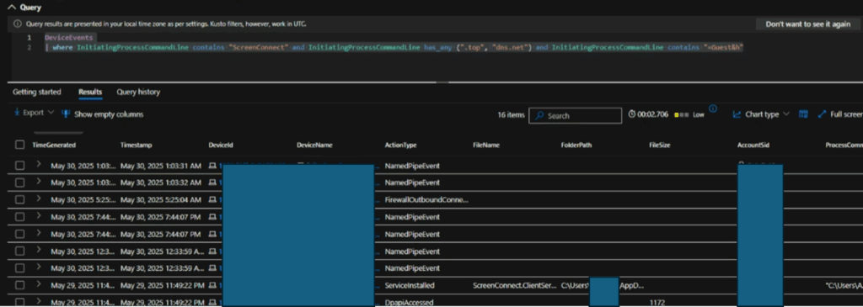Switch to the Query history tab
This screenshot has height=307, width=863.
(138, 92)
